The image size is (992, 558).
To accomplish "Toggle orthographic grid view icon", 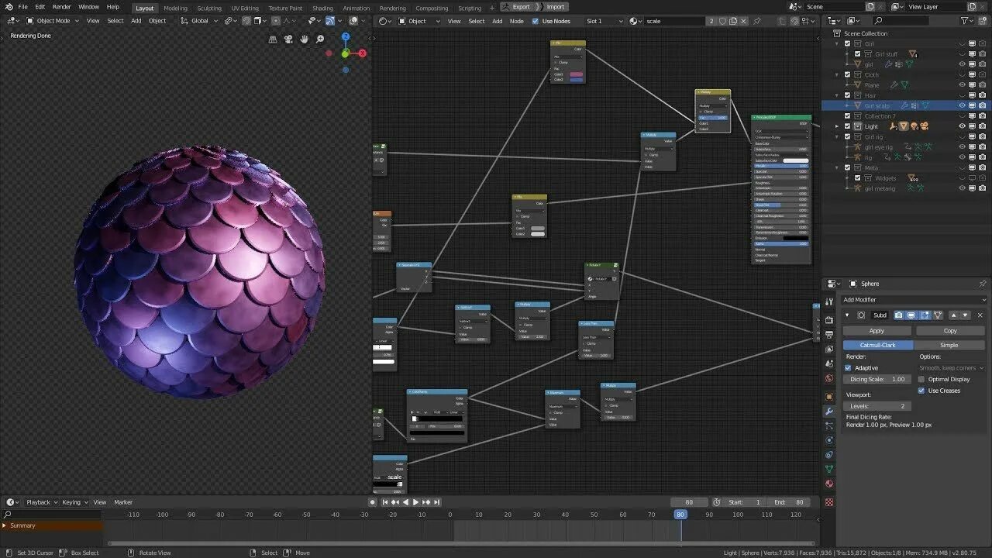I will (x=273, y=39).
